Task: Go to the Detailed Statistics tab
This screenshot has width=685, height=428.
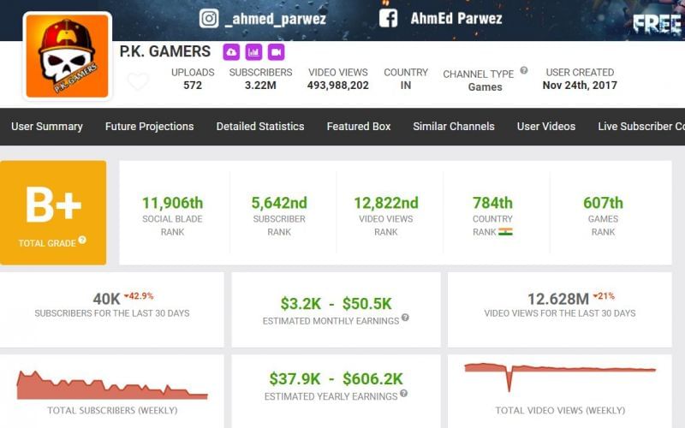Action: click(259, 126)
